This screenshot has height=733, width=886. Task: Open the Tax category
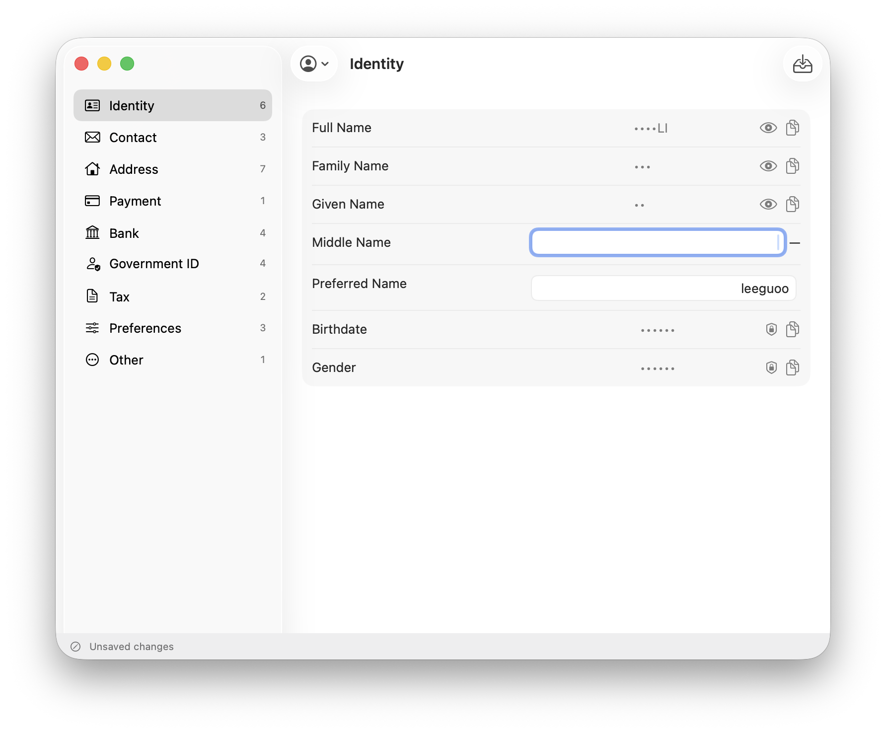point(173,296)
